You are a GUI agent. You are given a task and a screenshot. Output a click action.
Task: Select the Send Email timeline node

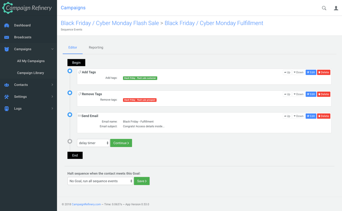coord(70,115)
